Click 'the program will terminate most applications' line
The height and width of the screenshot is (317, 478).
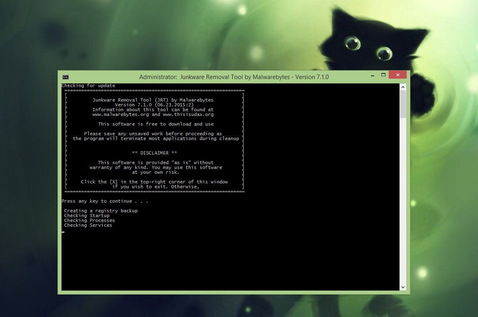(156, 138)
